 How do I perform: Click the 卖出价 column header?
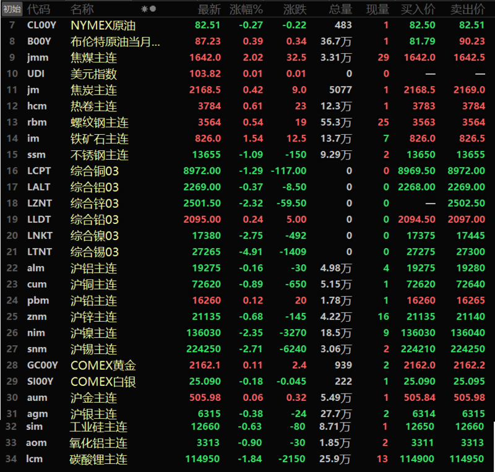468,9
